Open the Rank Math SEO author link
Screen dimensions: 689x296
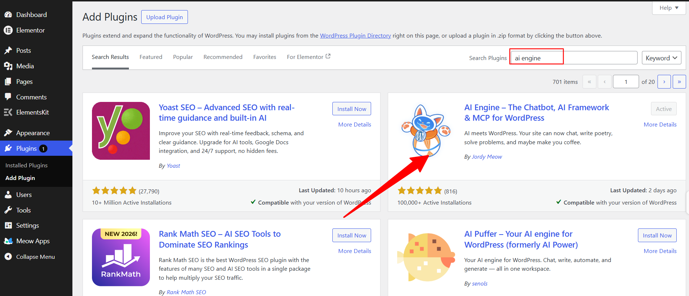[186, 292]
